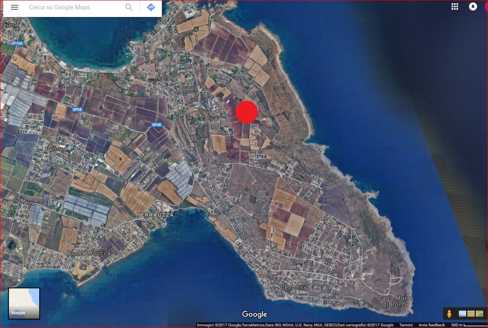Image resolution: width=488 pixels, height=328 pixels.
Task: Open the blue sky photo thumbnail
Action: [462, 313]
